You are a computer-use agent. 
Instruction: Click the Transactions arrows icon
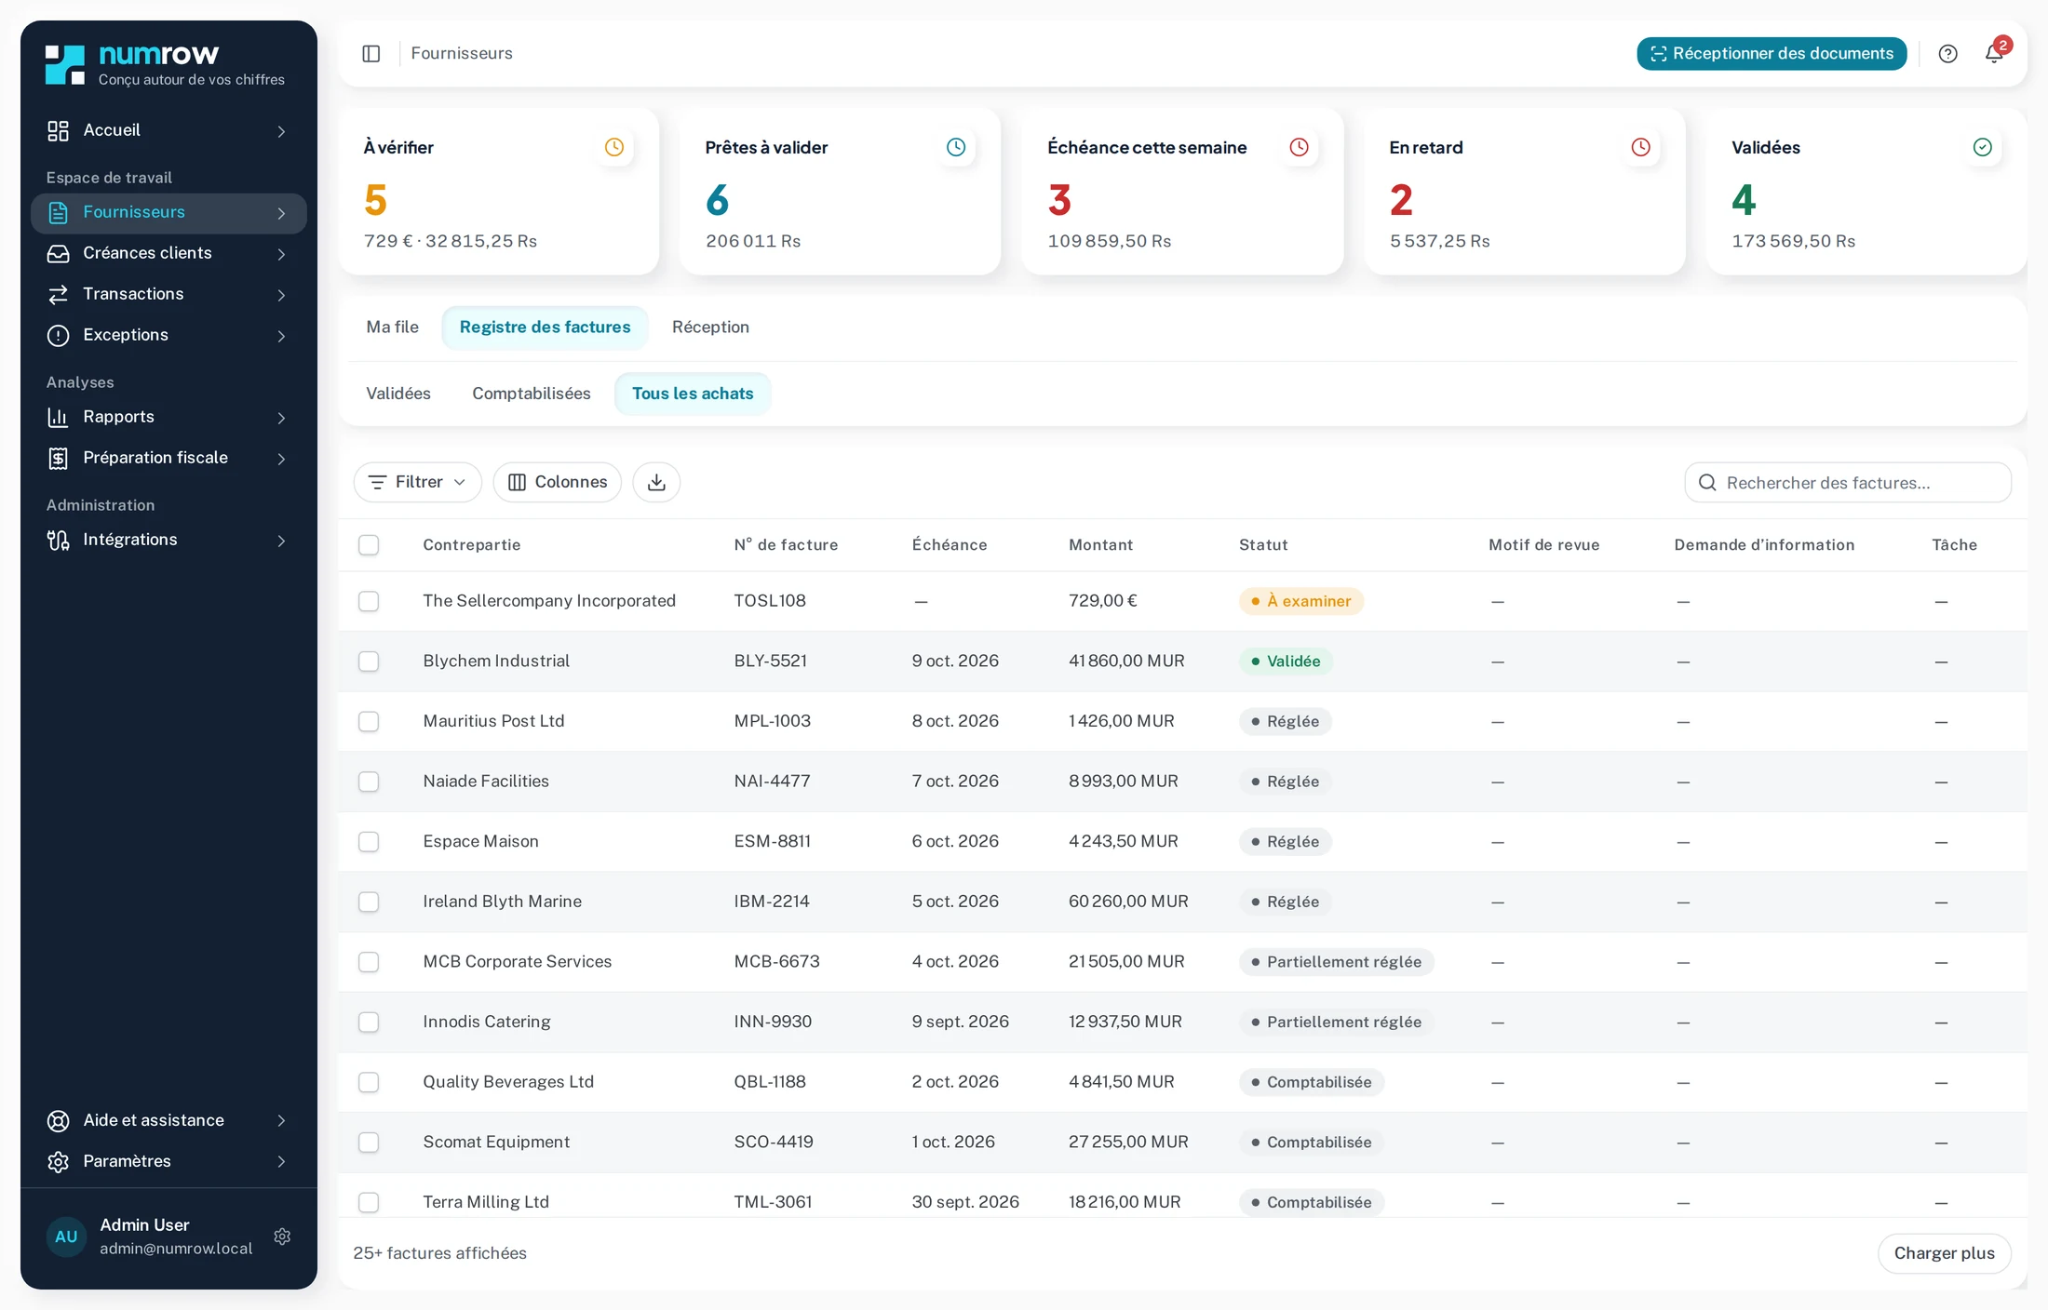pos(58,294)
